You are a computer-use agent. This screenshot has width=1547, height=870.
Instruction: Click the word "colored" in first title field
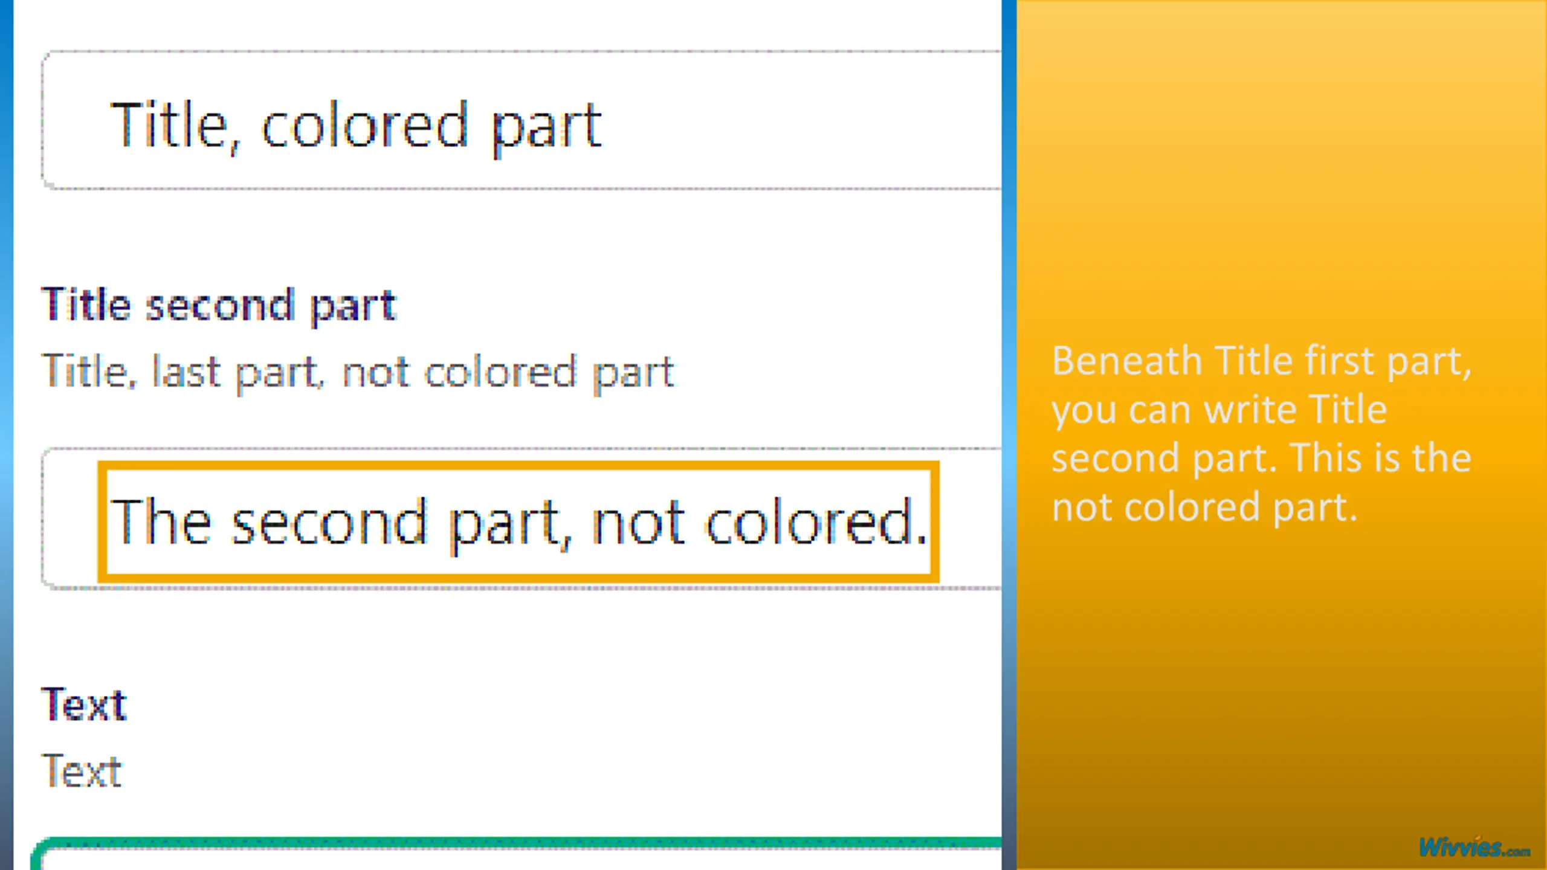tap(364, 126)
